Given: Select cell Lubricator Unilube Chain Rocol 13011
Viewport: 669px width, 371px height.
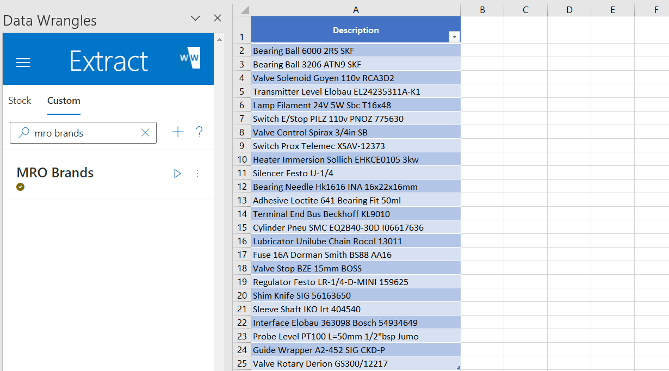Looking at the screenshot, I should click(356, 241).
